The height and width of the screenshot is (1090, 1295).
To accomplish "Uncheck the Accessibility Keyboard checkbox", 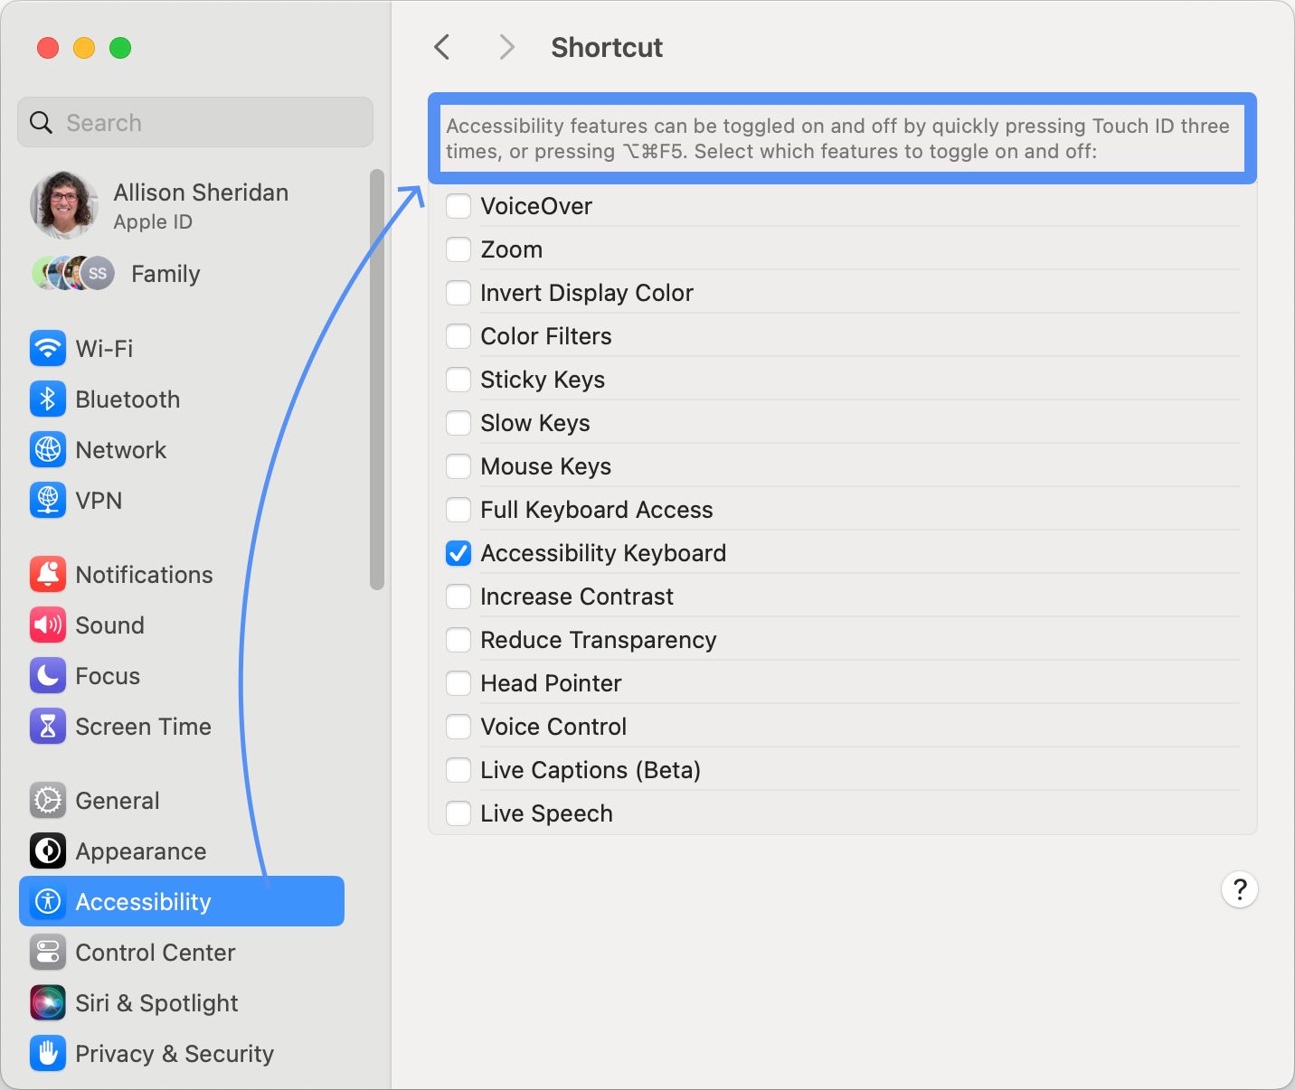I will pos(458,553).
